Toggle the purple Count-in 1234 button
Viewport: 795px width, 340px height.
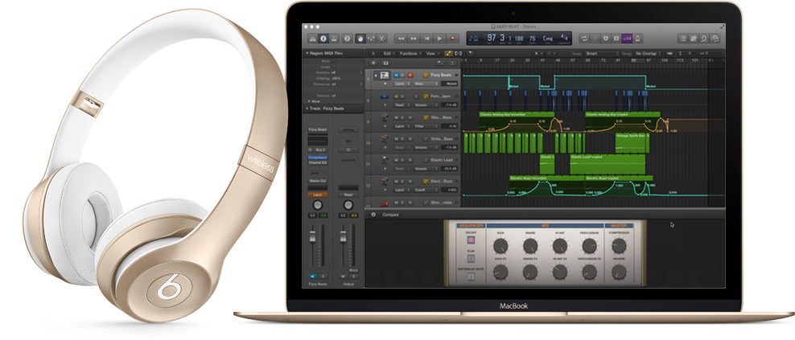point(627,39)
